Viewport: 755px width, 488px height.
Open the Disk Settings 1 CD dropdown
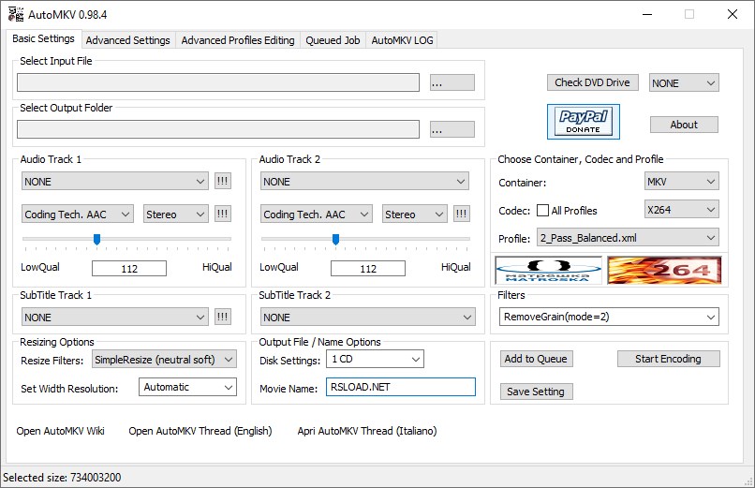coord(375,359)
